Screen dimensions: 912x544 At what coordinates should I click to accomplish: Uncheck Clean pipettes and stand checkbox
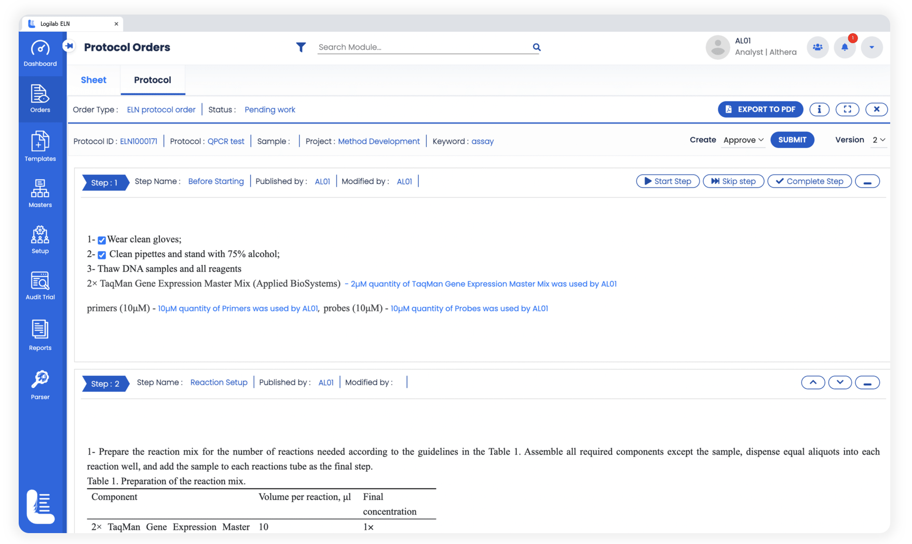(102, 255)
